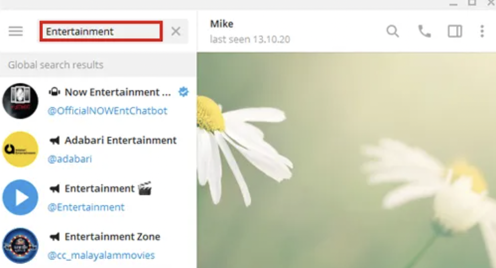Maximize the Telegram window
Image resolution: width=496 pixels, height=268 pixels.
(x=472, y=3)
